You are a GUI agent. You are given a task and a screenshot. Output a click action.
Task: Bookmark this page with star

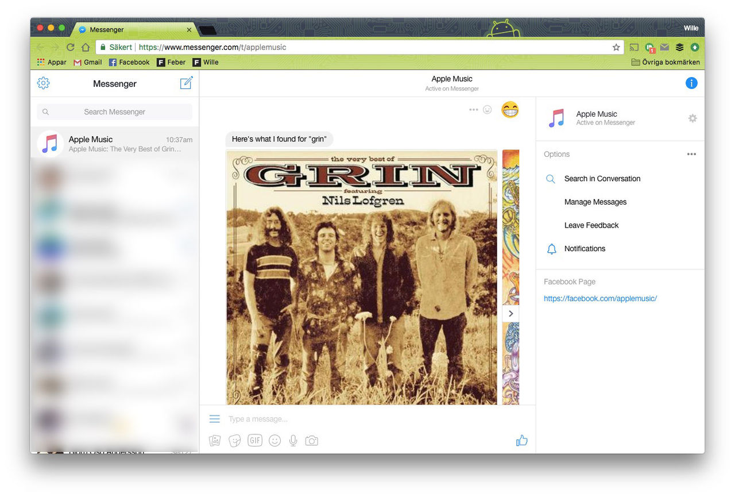pyautogui.click(x=616, y=47)
